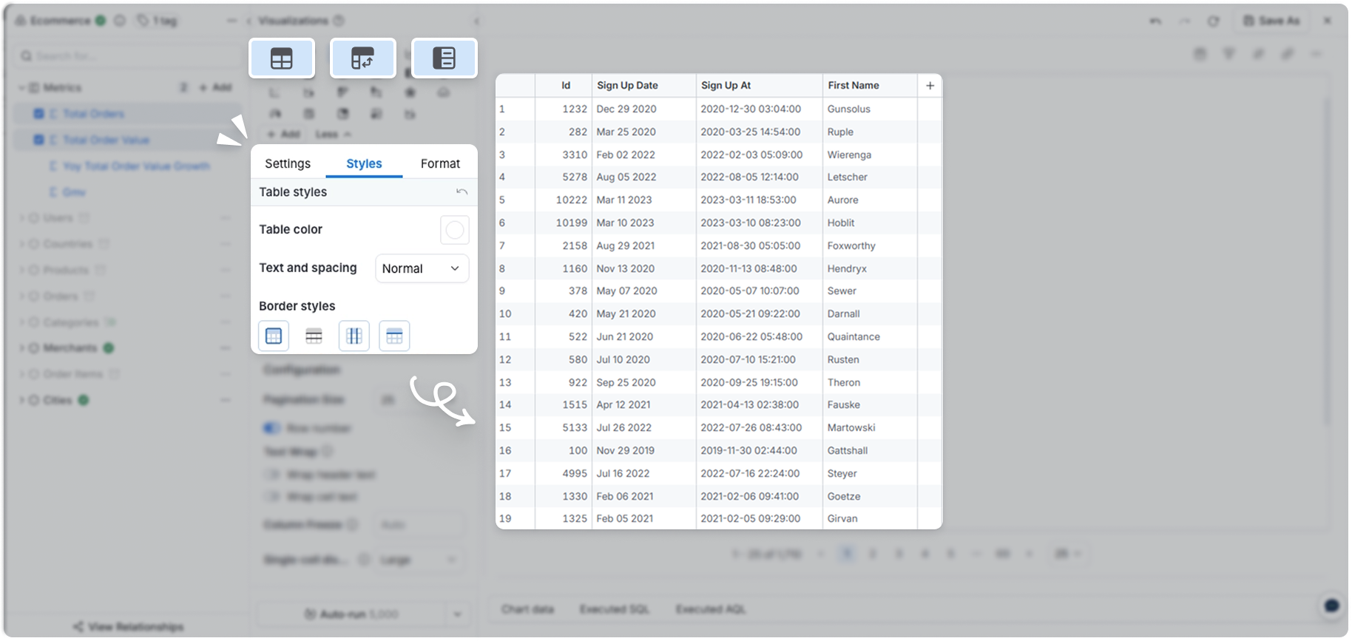Open the Executed AQL tab
1352x641 pixels.
pyautogui.click(x=711, y=609)
